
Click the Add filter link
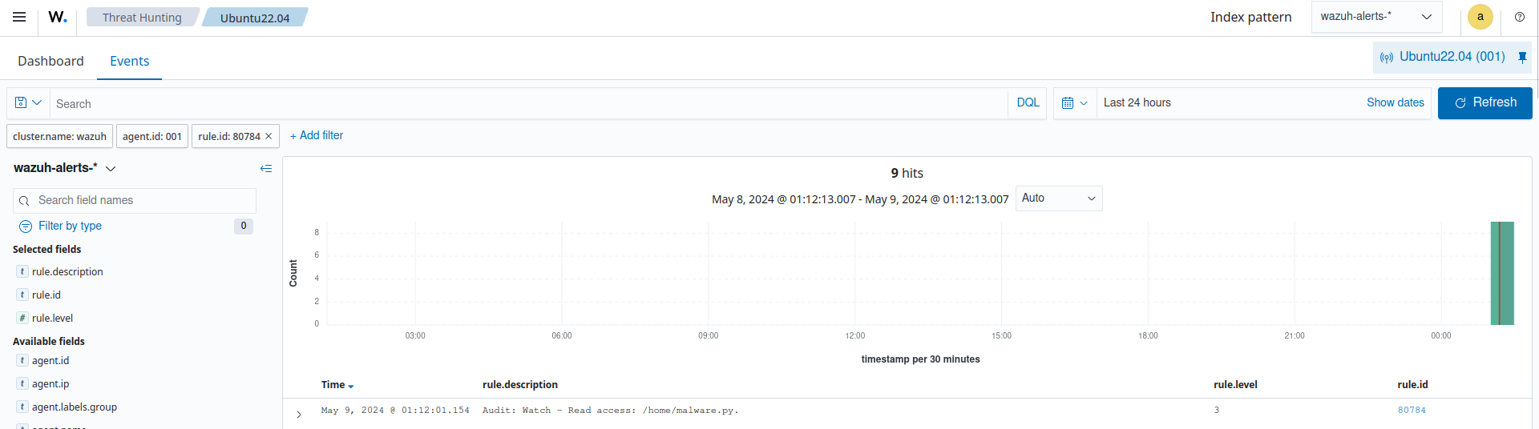pyautogui.click(x=317, y=136)
